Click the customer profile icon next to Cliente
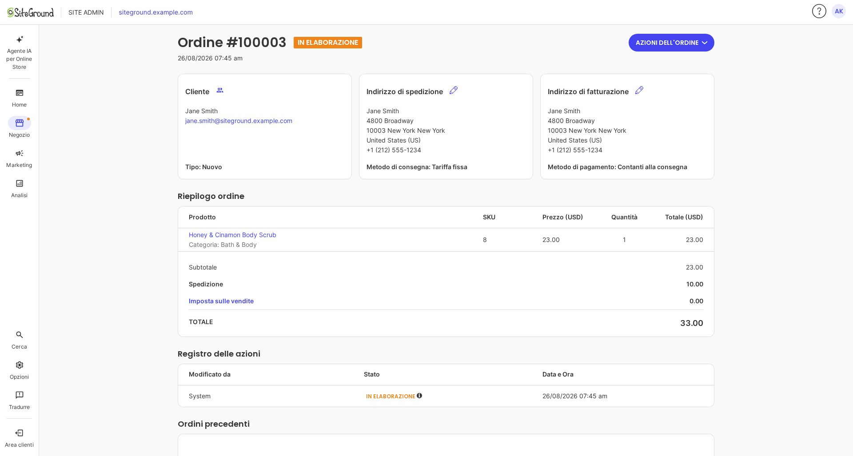Screen dimensions: 853x456 (x=220, y=90)
